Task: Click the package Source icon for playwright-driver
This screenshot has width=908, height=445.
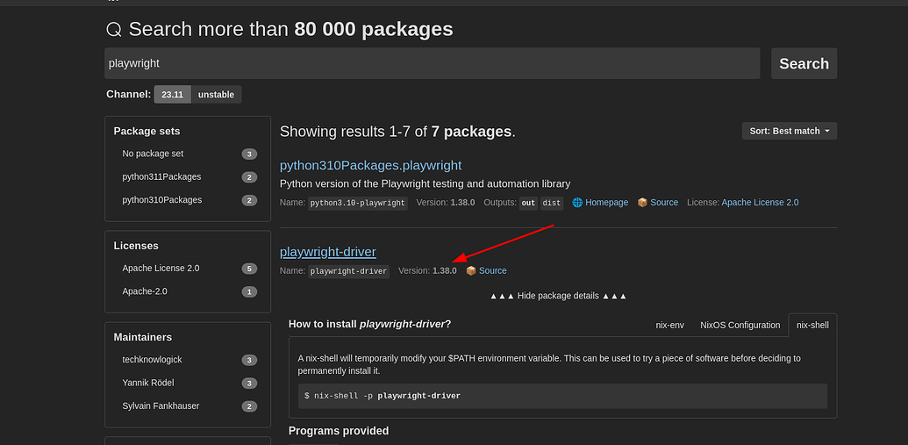Action: pyautogui.click(x=471, y=270)
